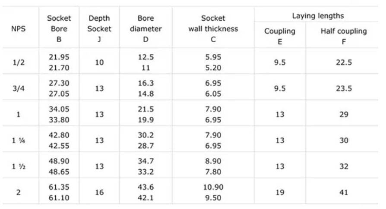
Task: Click the half coupling value 41
Action: pos(344,192)
